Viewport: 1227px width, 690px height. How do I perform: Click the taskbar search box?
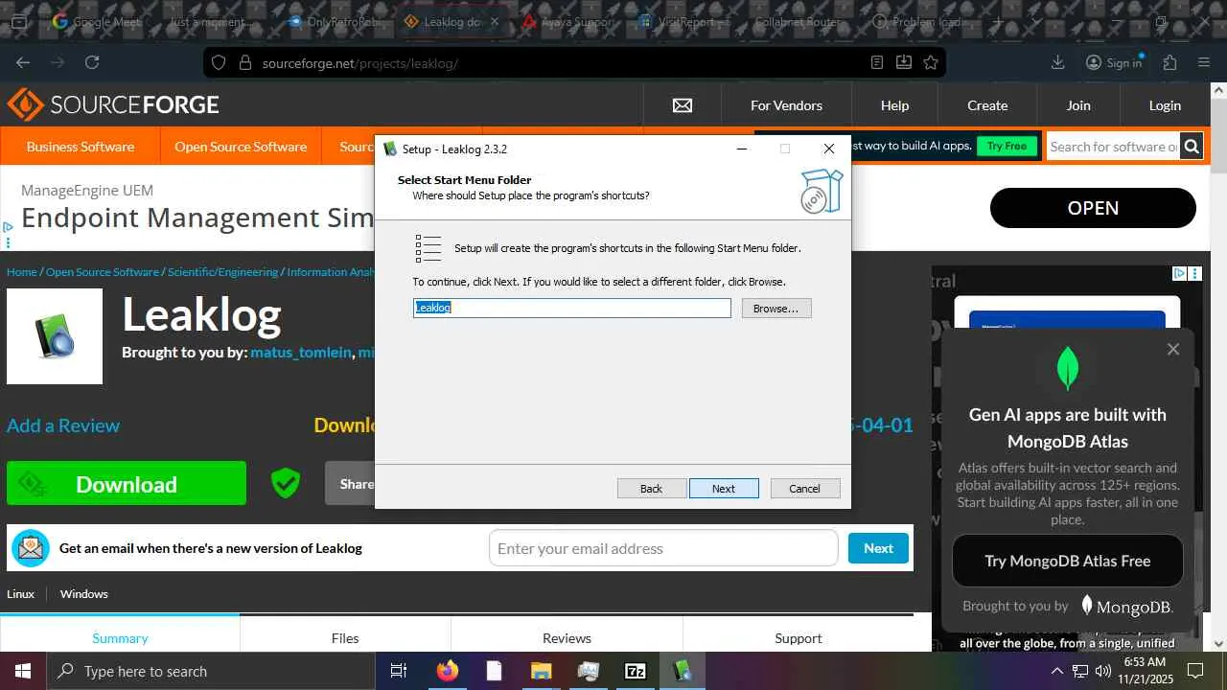tap(211, 671)
